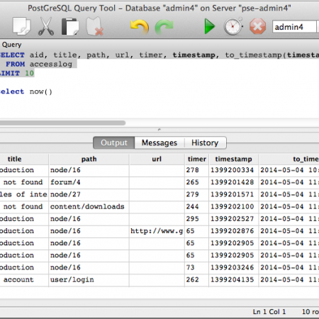The height and width of the screenshot is (319, 319).
Task: Select timestamp cell '1399201428'
Action: [x=233, y=182]
